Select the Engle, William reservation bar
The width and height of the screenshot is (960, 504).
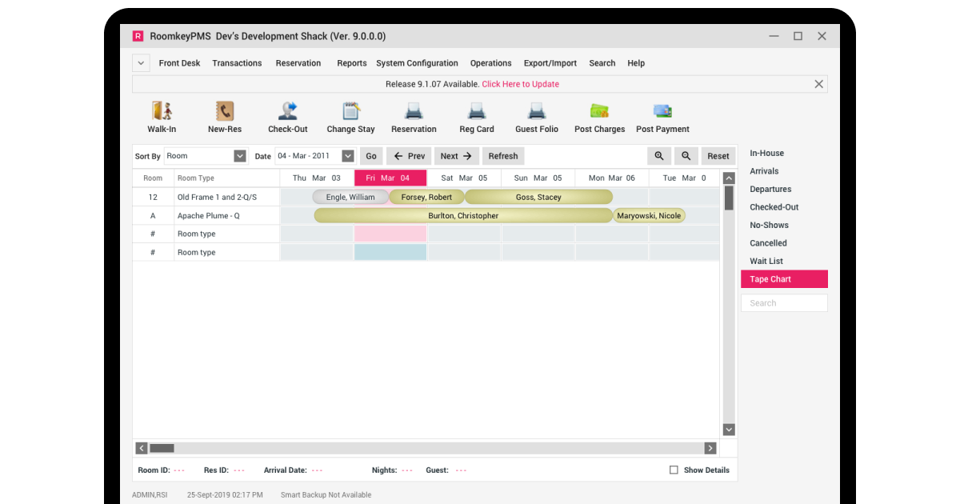click(x=350, y=197)
